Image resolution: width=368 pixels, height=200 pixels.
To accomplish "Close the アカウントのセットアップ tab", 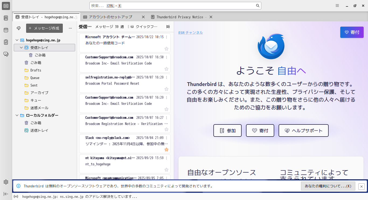I will tap(143, 17).
